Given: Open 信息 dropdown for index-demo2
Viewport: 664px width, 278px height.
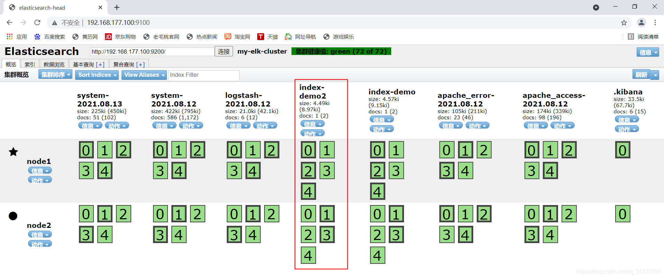Looking at the screenshot, I should click(x=313, y=124).
